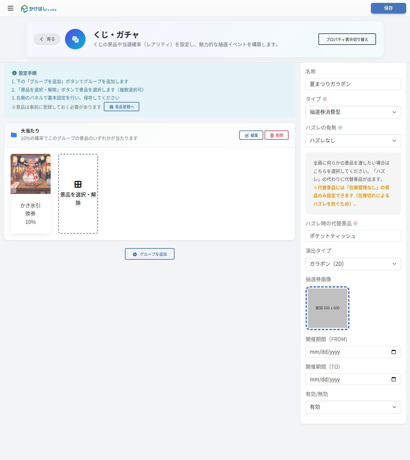Image resolution: width=410 pixels, height=460 pixels.
Task: Click the dice icon beside くじ・ガチャ
Action: click(x=75, y=39)
